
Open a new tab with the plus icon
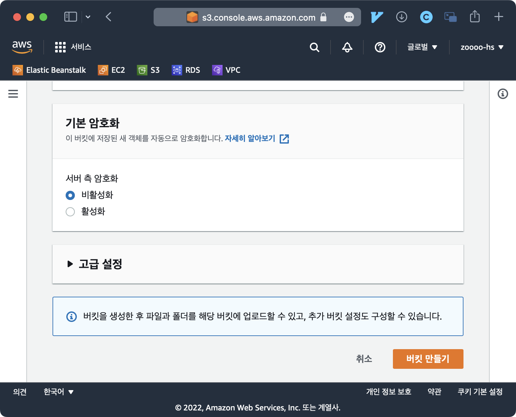pos(499,17)
